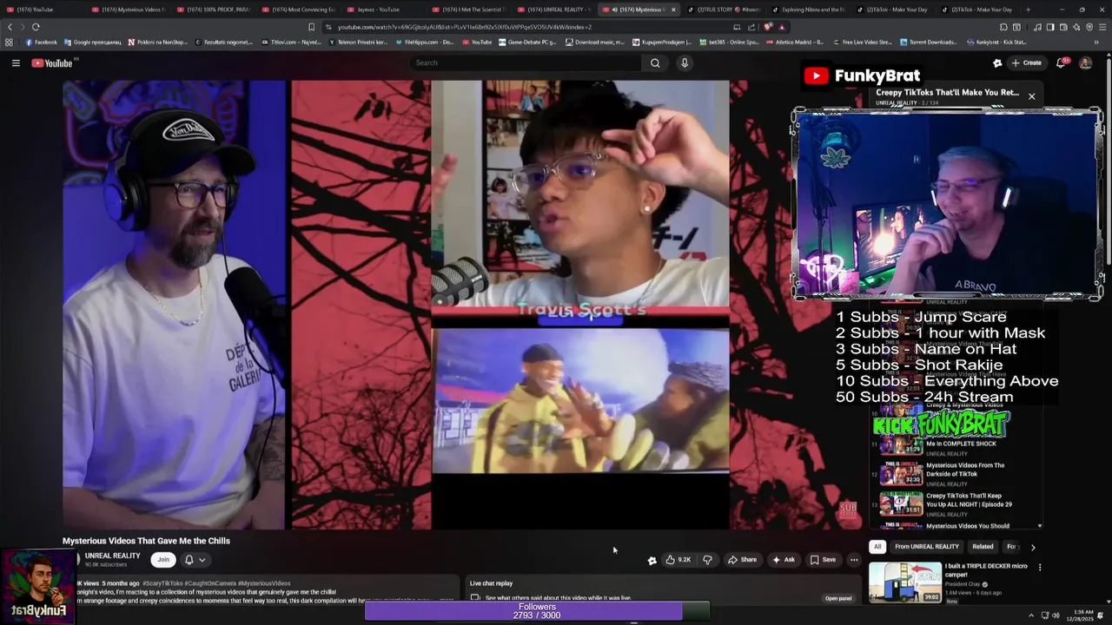Select From UNREAL REALITY filter chip
Viewport: 1112px width, 625px height.
(927, 547)
